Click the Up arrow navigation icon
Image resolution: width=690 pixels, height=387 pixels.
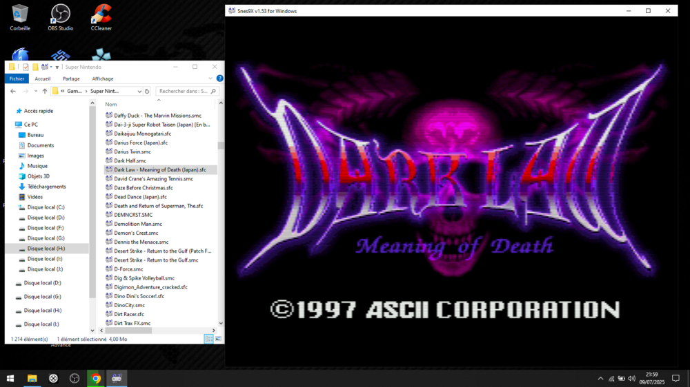click(45, 91)
